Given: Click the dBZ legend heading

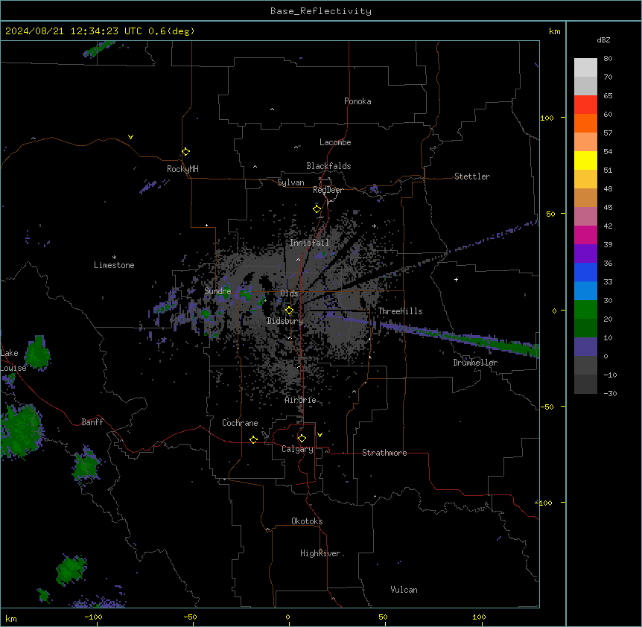Looking at the screenshot, I should pyautogui.click(x=603, y=40).
